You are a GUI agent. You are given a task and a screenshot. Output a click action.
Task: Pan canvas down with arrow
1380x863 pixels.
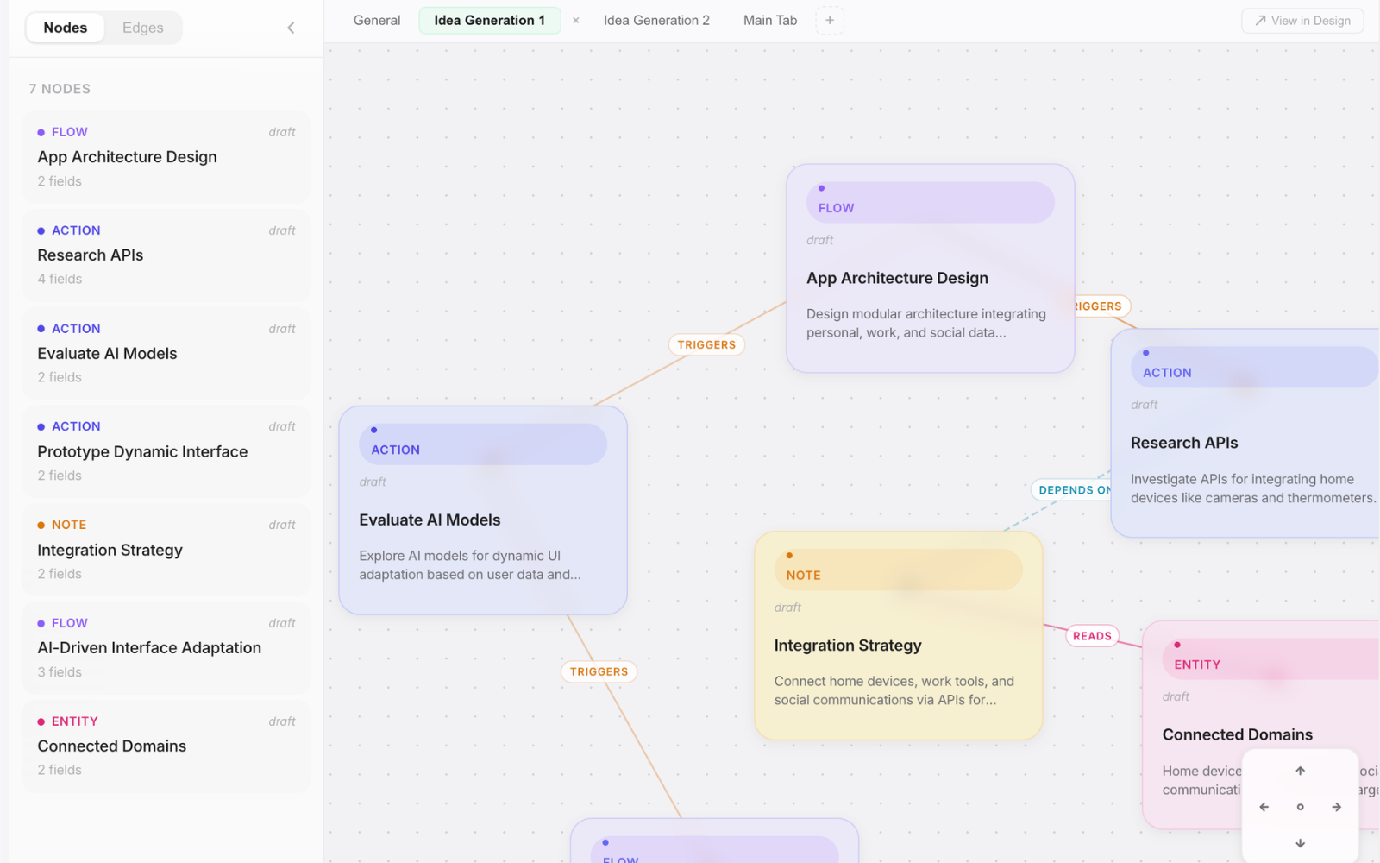(x=1300, y=843)
